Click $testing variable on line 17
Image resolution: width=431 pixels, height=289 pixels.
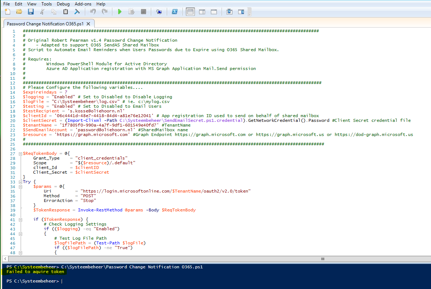[33, 106]
